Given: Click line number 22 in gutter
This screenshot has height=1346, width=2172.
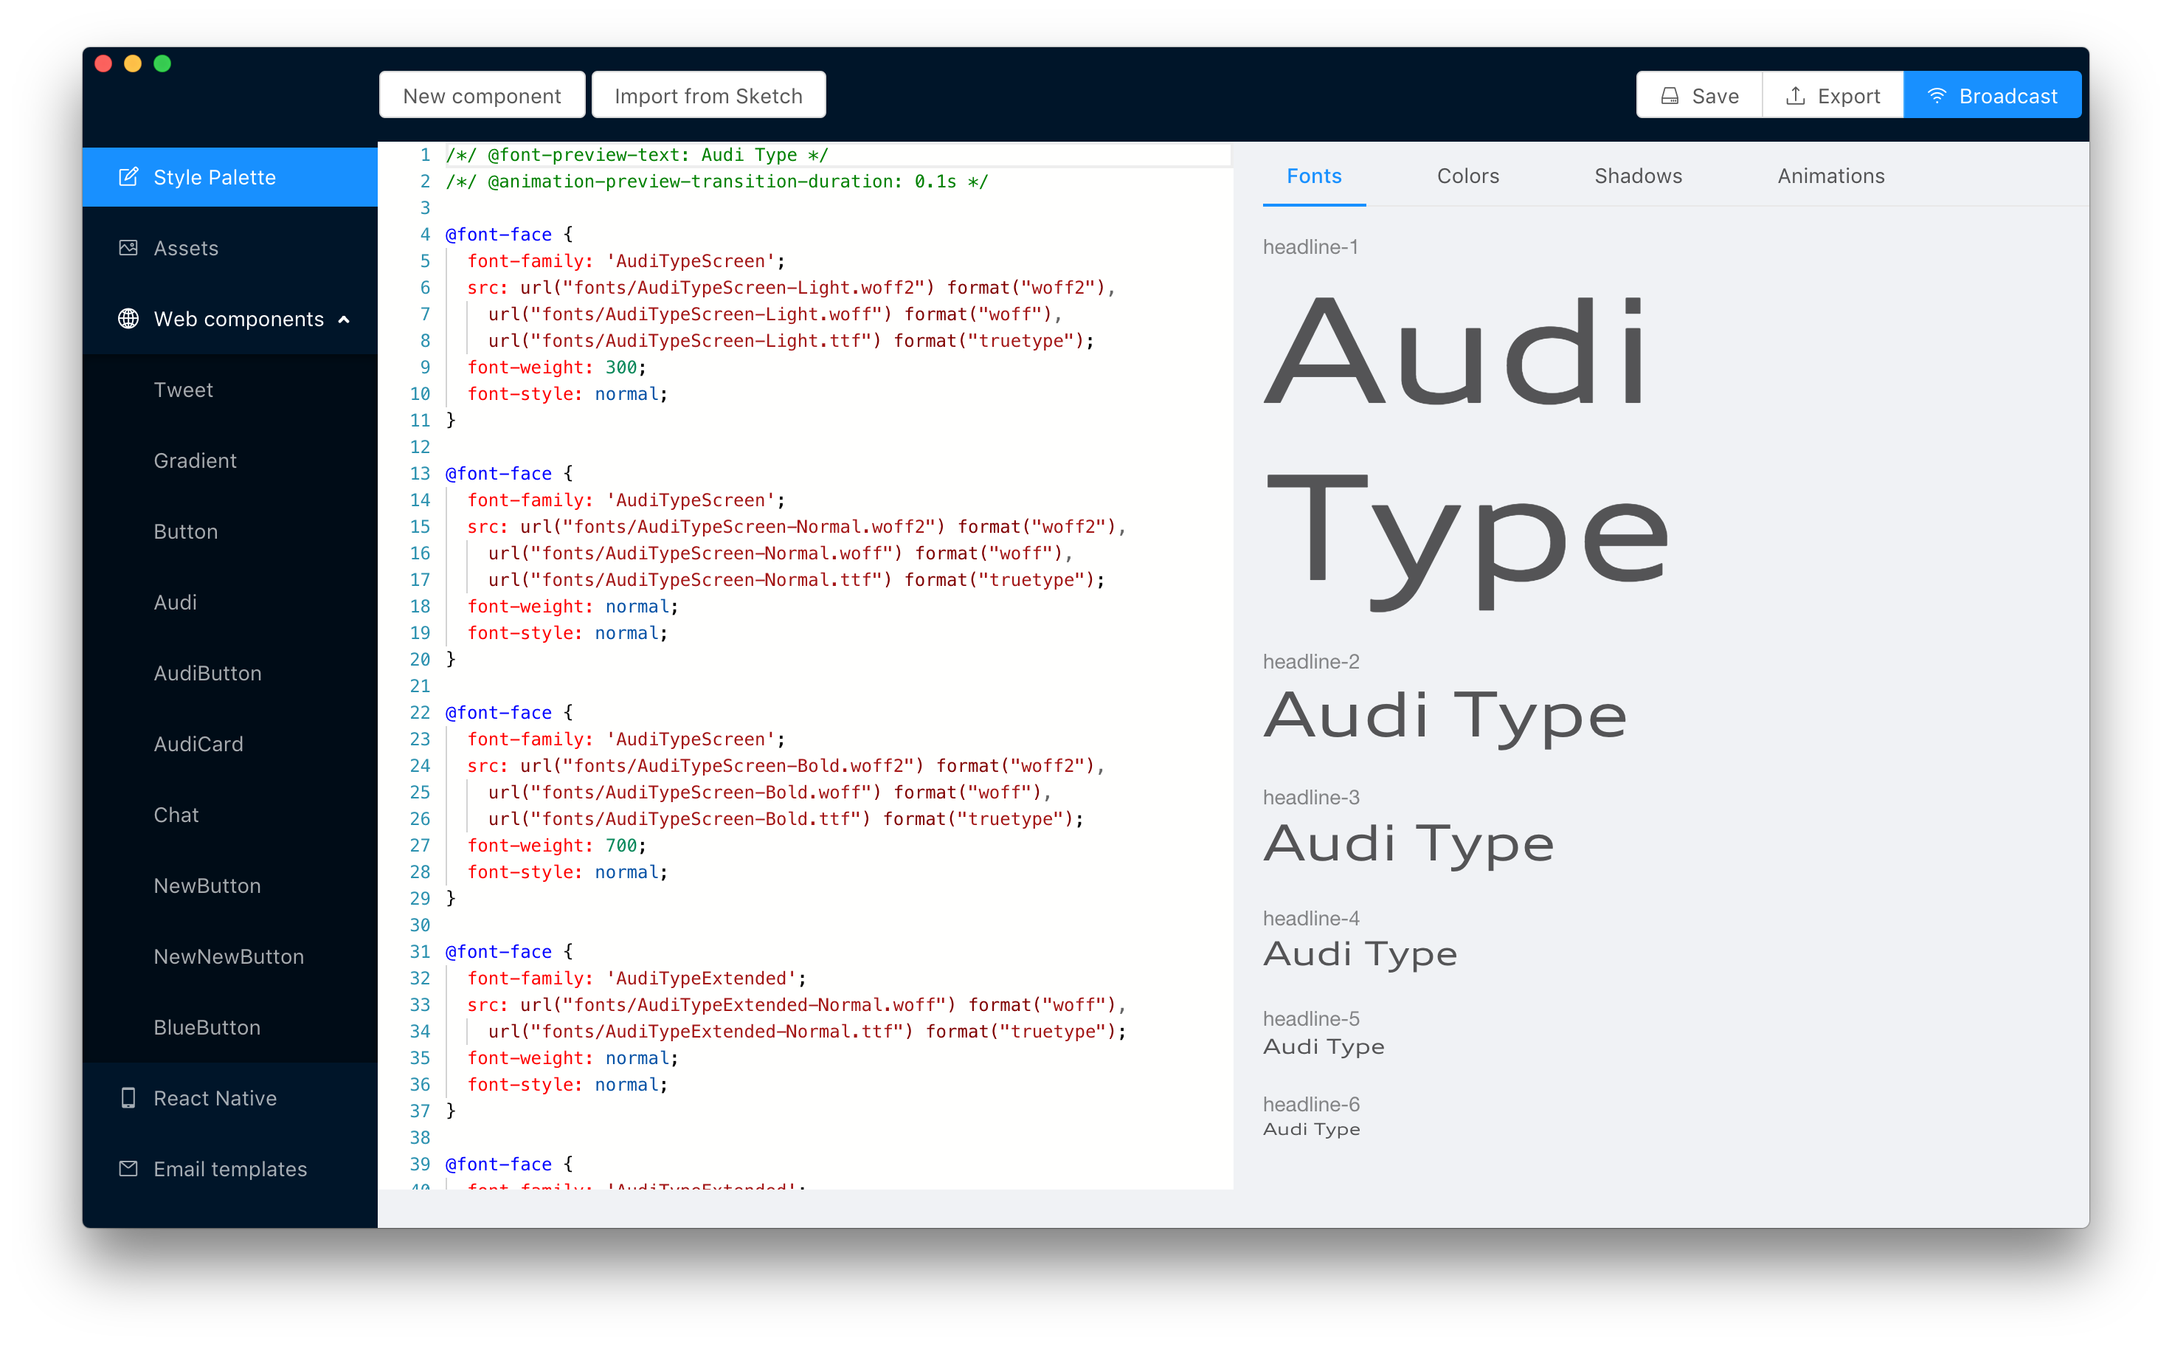Looking at the screenshot, I should tap(420, 713).
